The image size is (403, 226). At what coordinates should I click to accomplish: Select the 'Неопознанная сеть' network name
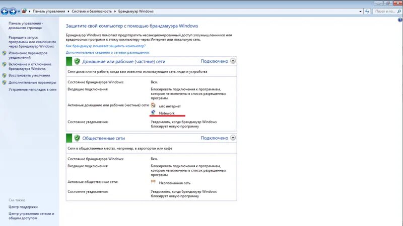174,183
